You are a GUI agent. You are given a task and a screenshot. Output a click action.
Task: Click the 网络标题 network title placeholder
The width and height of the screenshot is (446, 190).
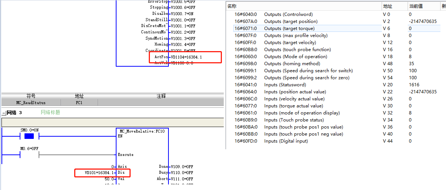[x=50, y=112]
